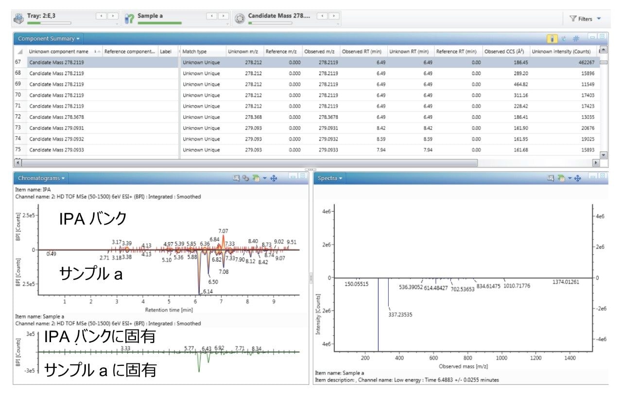Click the Observed RT (min) column header
622x395 pixels.
[x=363, y=51]
